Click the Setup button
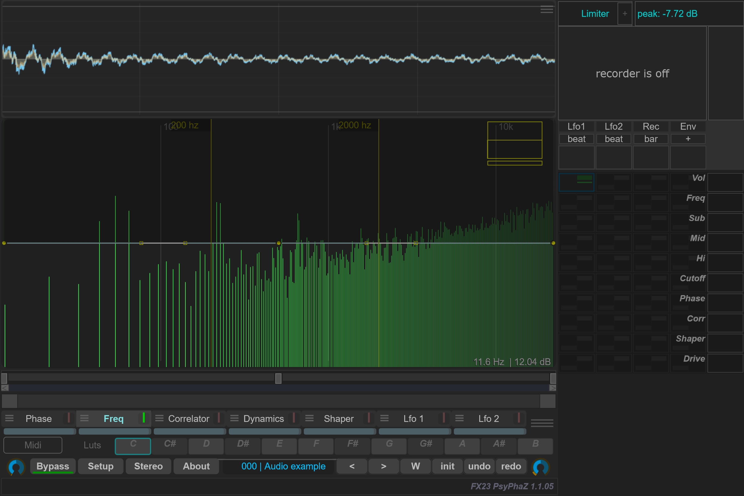The height and width of the screenshot is (496, 744). [100, 466]
